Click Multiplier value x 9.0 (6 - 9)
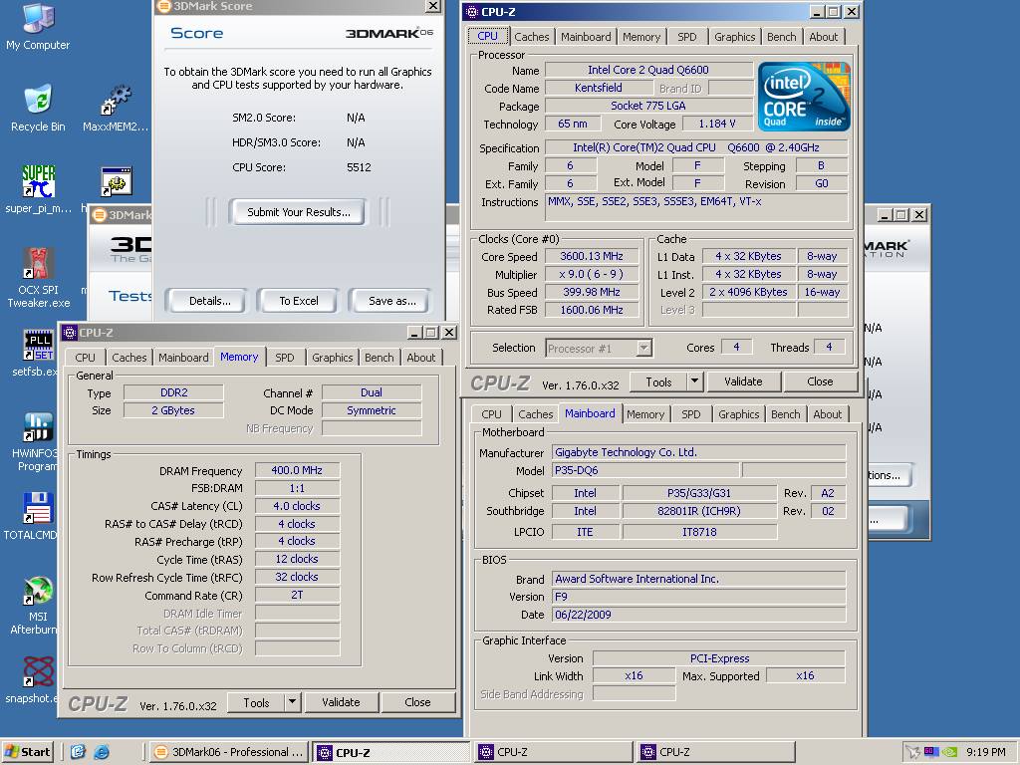The width and height of the screenshot is (1020, 765). [x=592, y=274]
